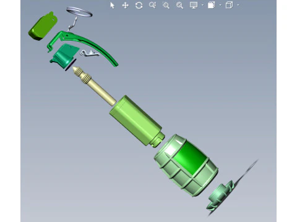This screenshot has width=297, height=222.
Task: Click the view orientation cube icon
Action: (x=230, y=5)
